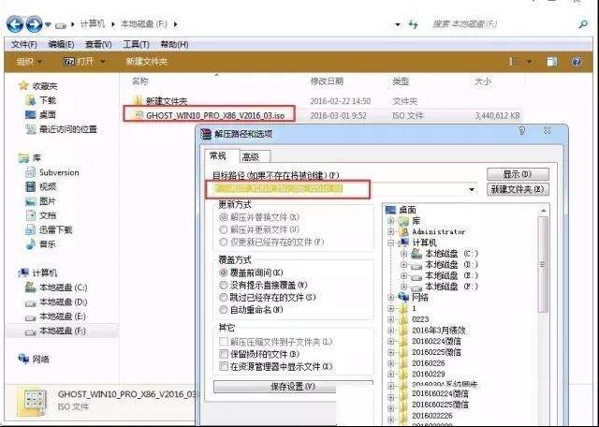599x427 pixels.
Task: Expand 本地磁盘 (C:) in dialog tree
Action: pos(403,254)
